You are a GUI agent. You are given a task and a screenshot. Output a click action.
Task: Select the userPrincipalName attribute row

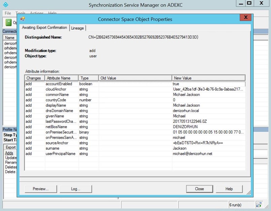click(135, 154)
